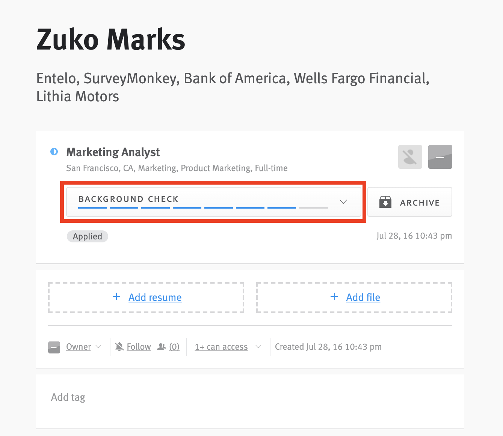The width and height of the screenshot is (503, 436).
Task: Click the Archive button
Action: click(409, 202)
